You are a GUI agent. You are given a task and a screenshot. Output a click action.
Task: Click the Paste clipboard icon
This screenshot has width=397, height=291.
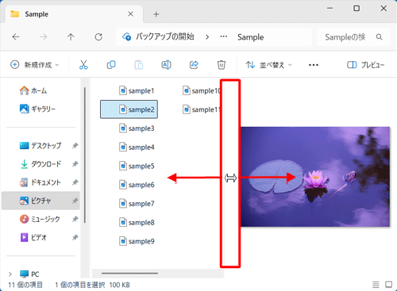pos(139,65)
